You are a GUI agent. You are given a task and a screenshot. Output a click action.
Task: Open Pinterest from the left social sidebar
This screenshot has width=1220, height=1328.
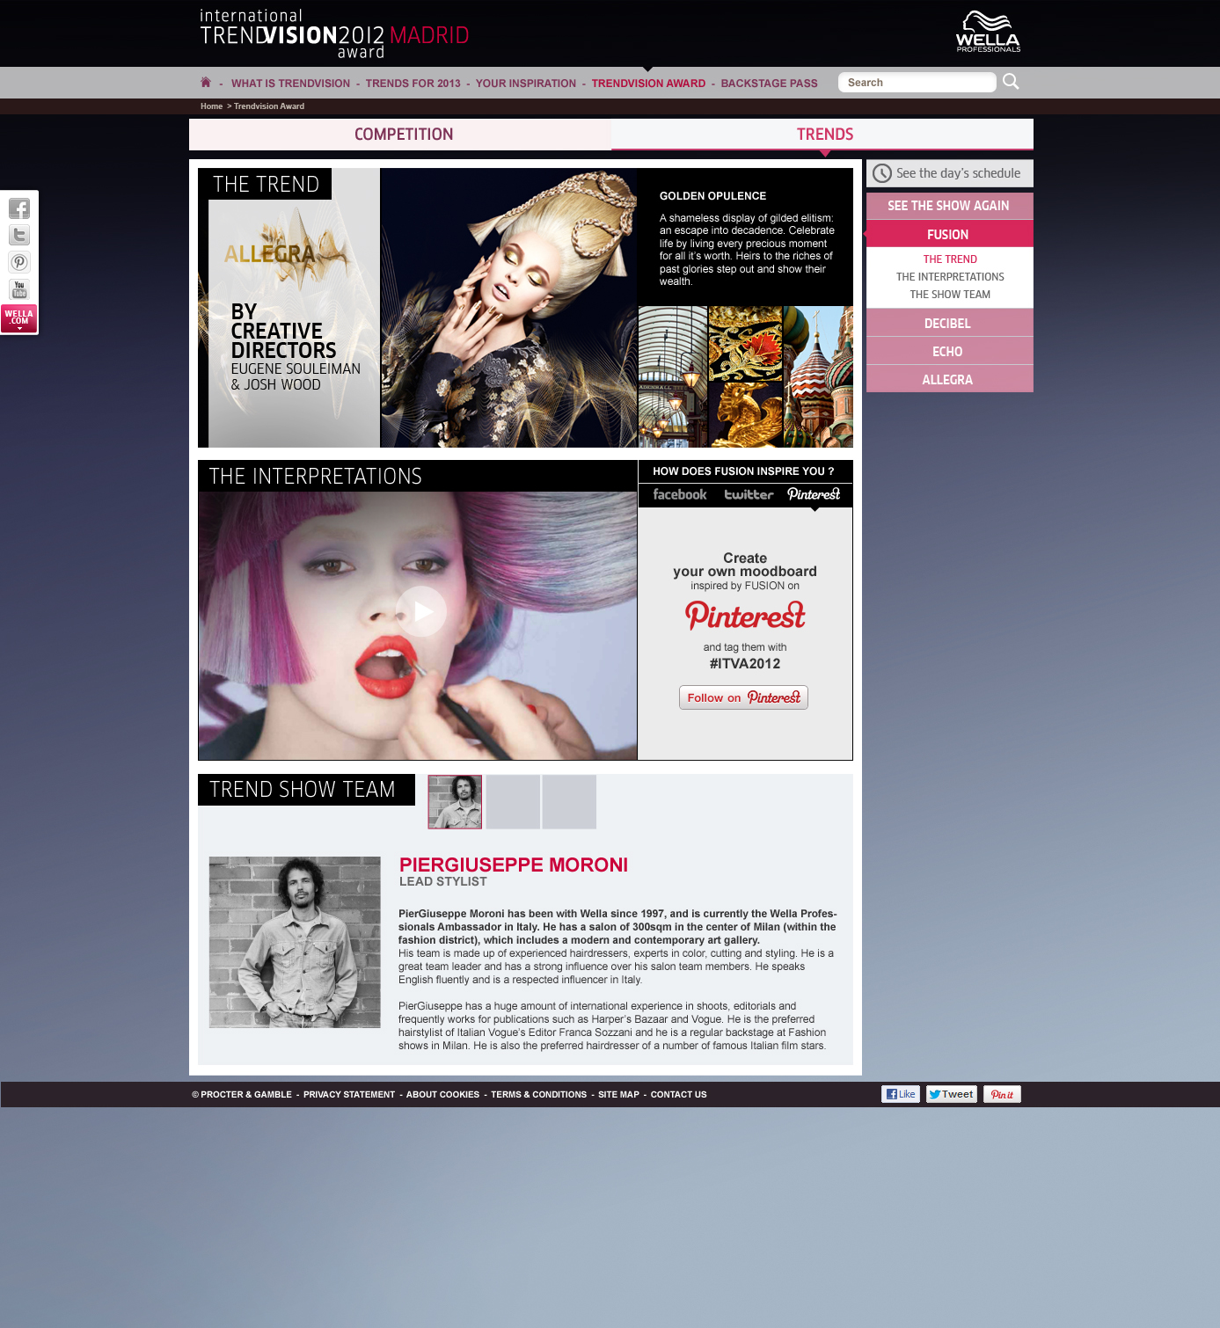tap(19, 262)
